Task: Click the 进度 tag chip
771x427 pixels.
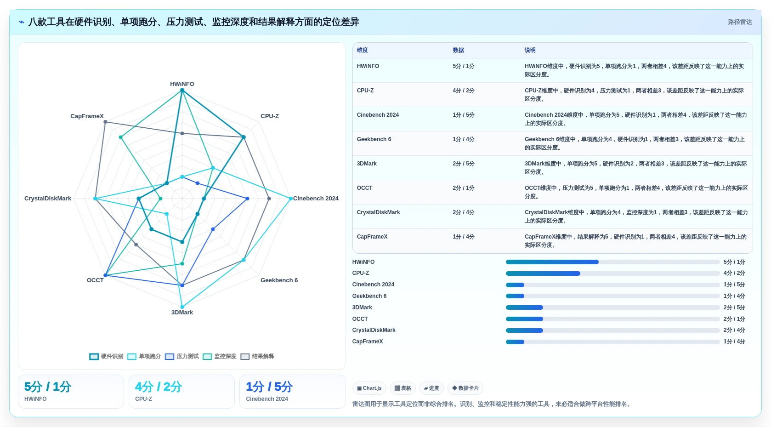Action: tap(431, 388)
